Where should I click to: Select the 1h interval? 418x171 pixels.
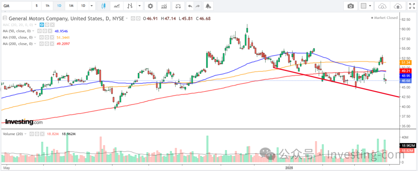47,5
